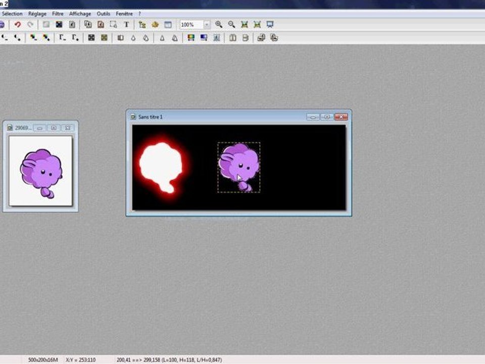Maximize the Sans titre 1 window

(x=327, y=117)
